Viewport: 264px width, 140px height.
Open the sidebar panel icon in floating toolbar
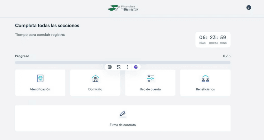click(x=110, y=67)
